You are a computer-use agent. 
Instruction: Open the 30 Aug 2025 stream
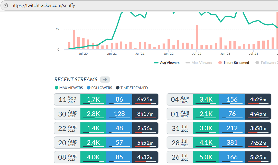tap(106, 114)
